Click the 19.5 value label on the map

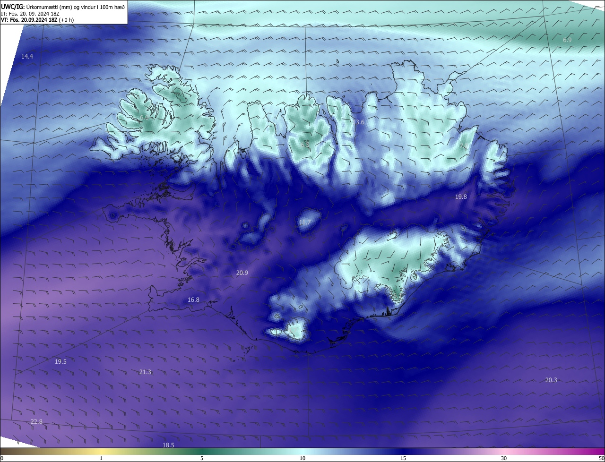pyautogui.click(x=60, y=362)
